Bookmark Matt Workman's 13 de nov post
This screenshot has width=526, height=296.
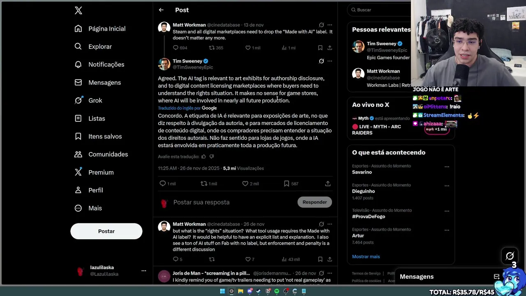click(320, 48)
